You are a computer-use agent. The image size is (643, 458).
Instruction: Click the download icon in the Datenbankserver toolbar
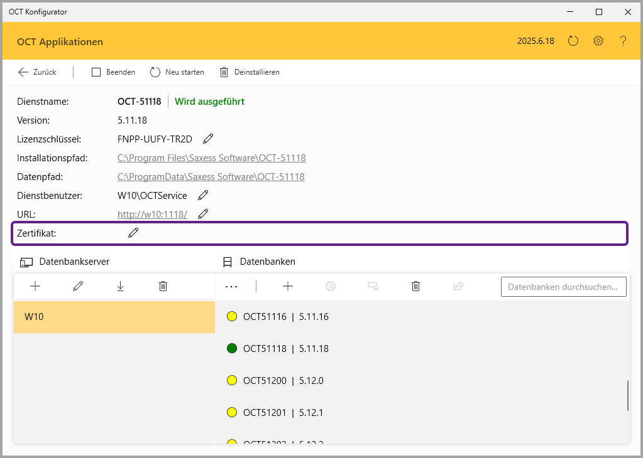121,286
